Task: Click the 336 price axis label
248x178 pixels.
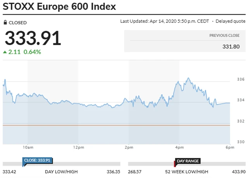Action: point(240,80)
